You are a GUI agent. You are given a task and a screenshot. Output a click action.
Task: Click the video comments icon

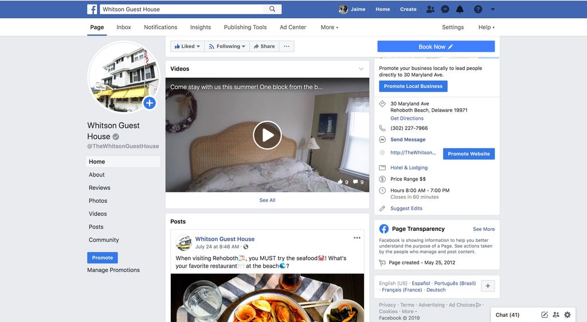pos(355,182)
